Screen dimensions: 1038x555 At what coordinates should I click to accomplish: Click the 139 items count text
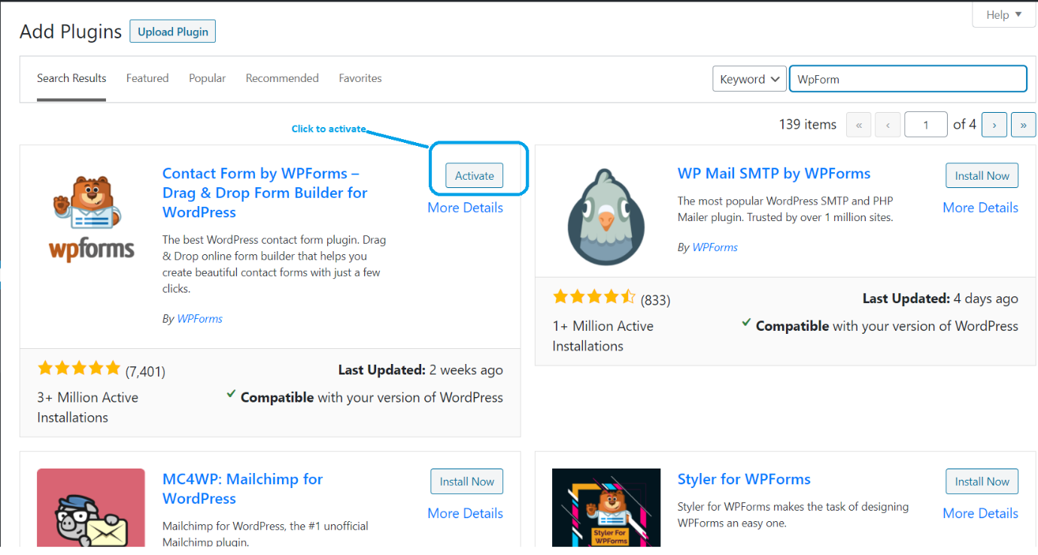point(808,125)
